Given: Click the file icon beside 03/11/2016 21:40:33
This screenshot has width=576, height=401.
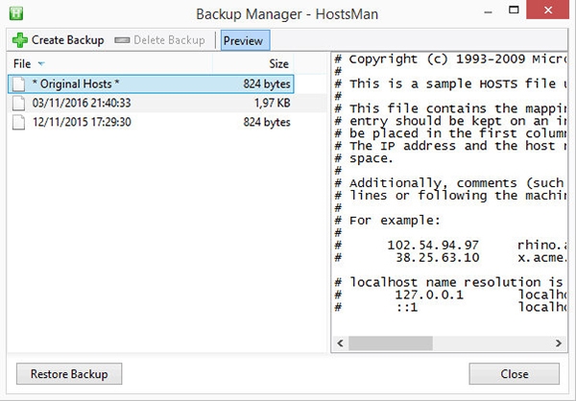Looking at the screenshot, I should [x=19, y=104].
